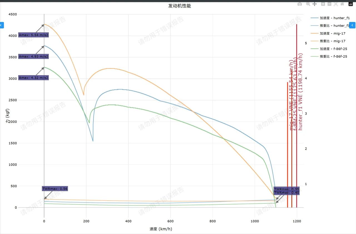Click the TWRmax: 0.45 annotation
Viewport: 356px width, 234px height.
(287, 193)
